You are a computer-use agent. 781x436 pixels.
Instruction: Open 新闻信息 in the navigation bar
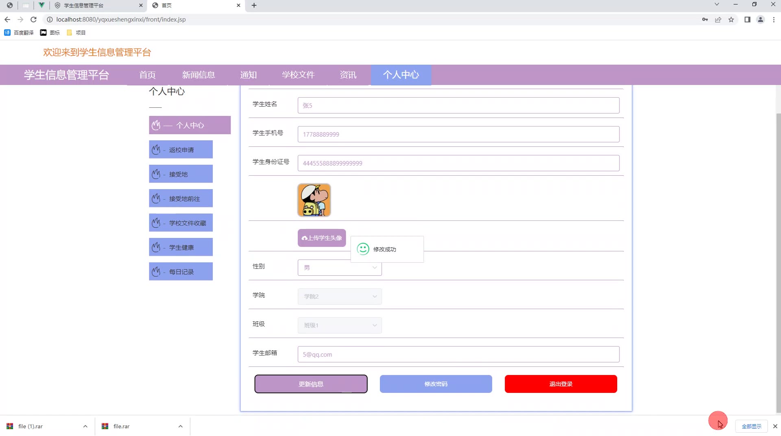click(199, 75)
